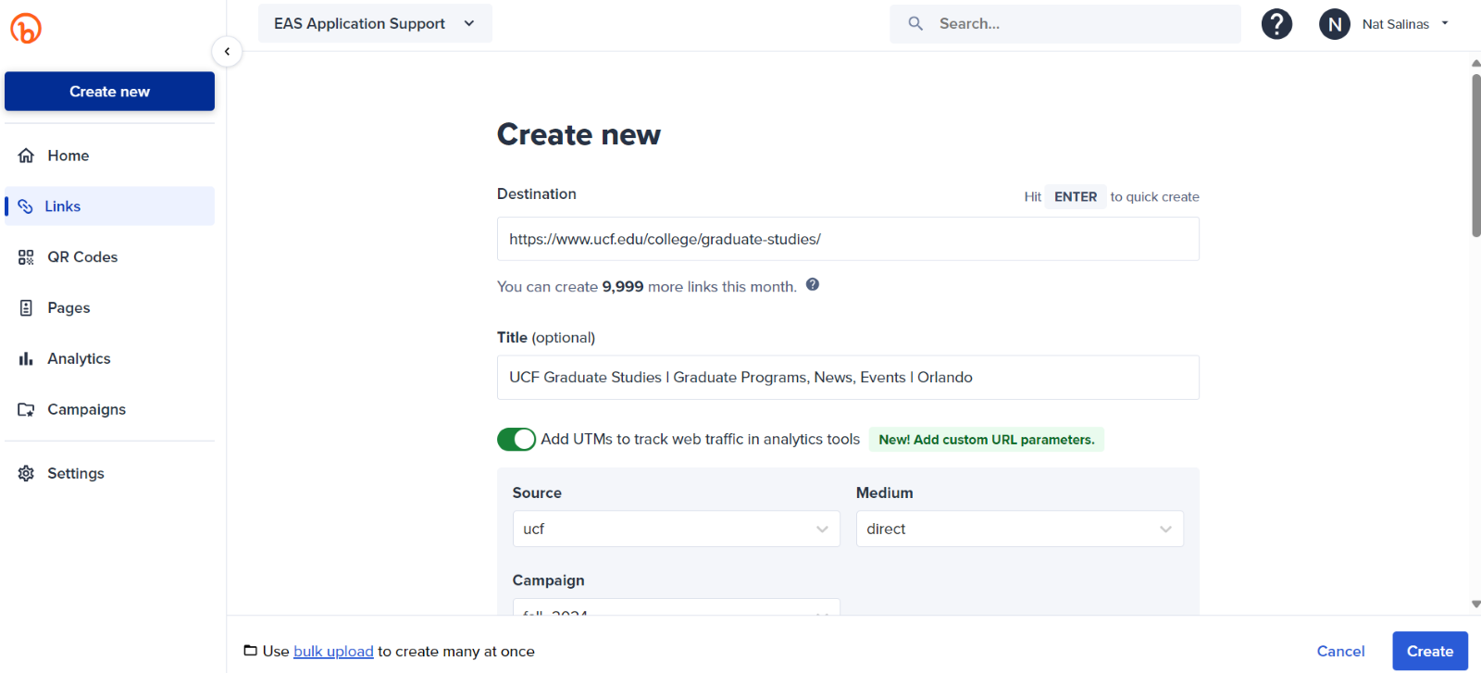The image size is (1481, 673).
Task: Select Links in sidebar
Action: point(109,206)
